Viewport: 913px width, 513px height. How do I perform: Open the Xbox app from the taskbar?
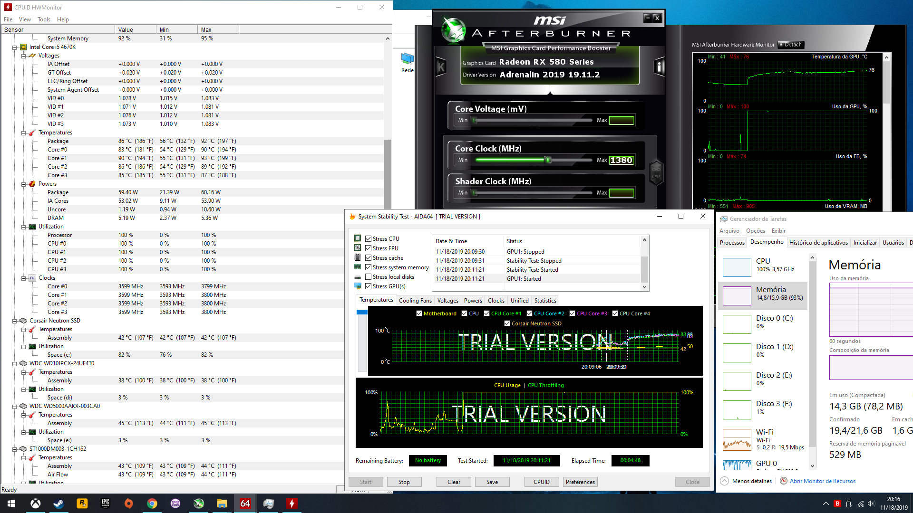(36, 503)
